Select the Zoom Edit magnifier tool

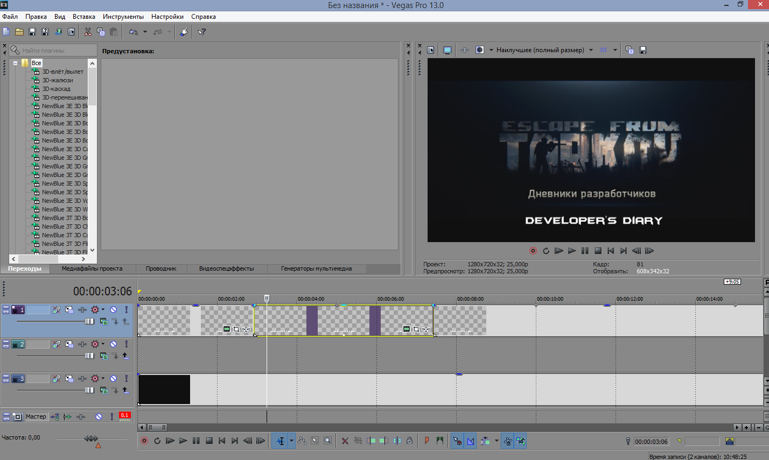(327, 441)
